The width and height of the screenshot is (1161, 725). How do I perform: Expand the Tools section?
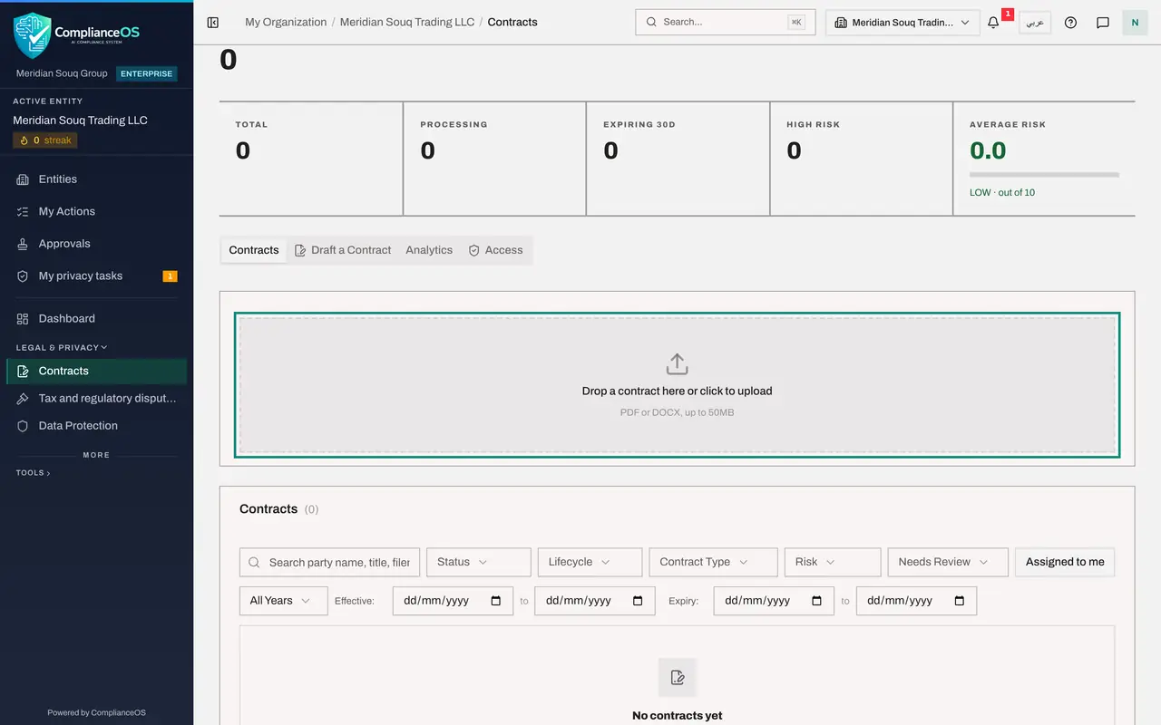[x=34, y=473]
